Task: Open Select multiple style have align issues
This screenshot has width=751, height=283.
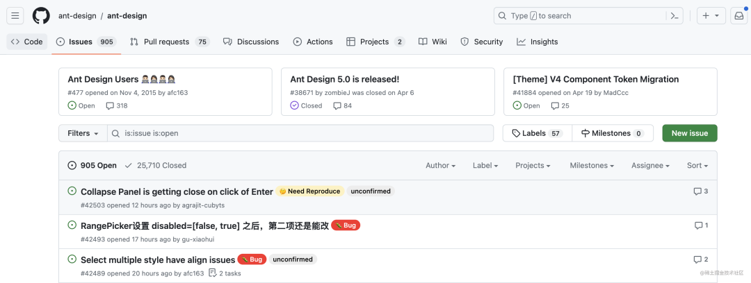Action: 158,259
